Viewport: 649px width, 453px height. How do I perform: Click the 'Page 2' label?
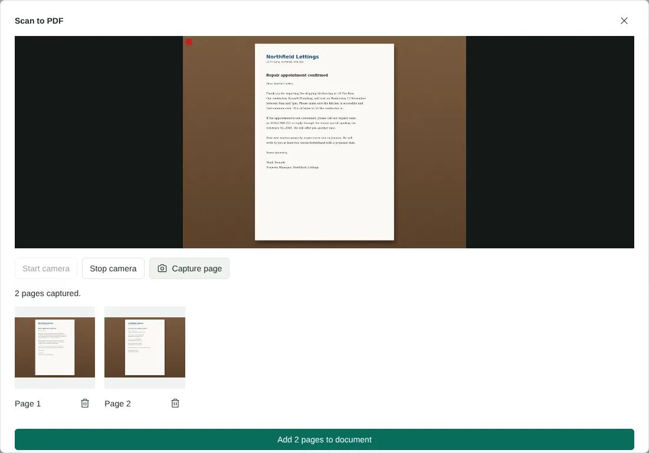point(117,404)
